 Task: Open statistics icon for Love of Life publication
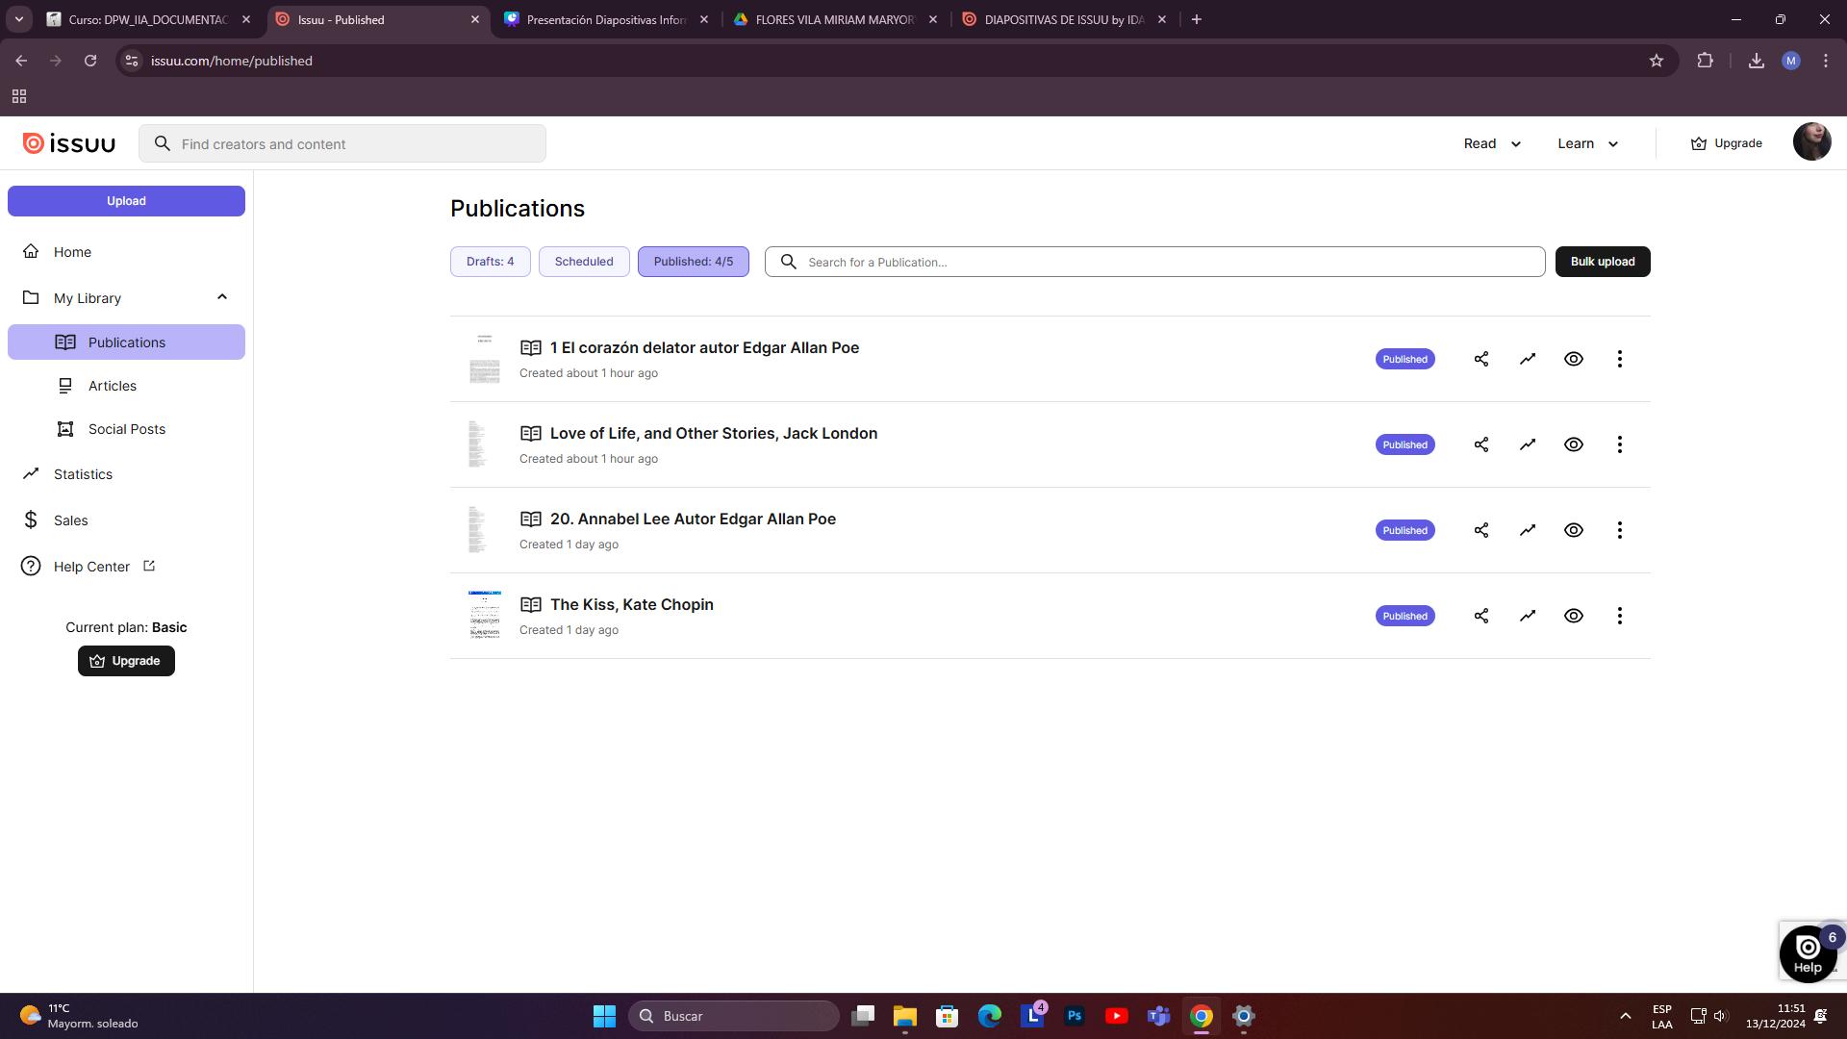click(1528, 444)
